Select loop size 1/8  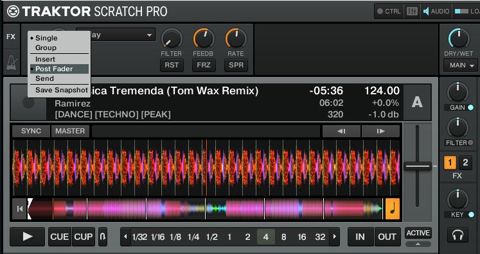coord(175,237)
